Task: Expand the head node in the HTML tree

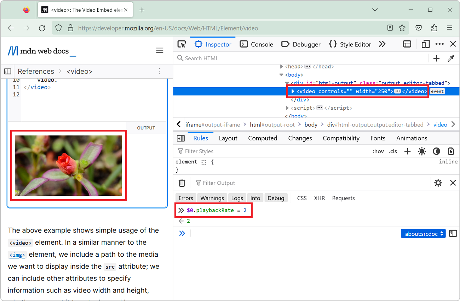Action: click(x=281, y=66)
